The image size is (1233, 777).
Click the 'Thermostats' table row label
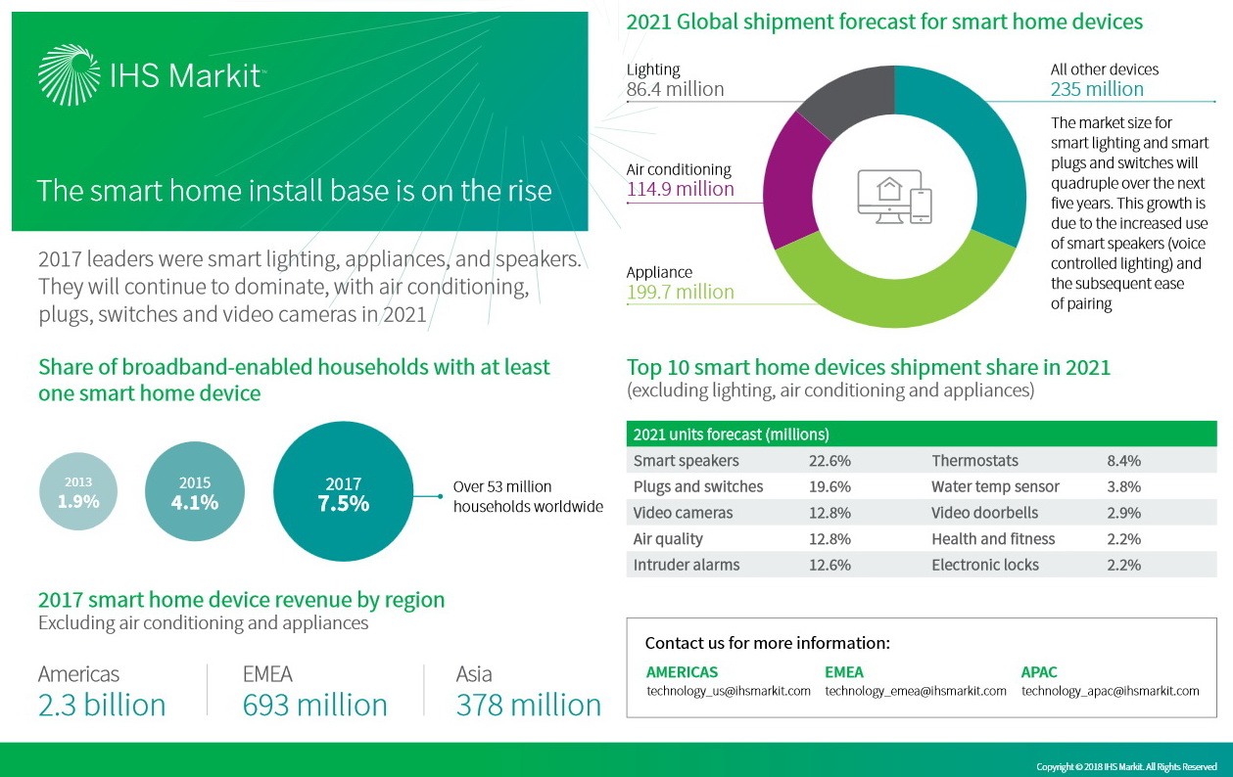[x=975, y=460]
